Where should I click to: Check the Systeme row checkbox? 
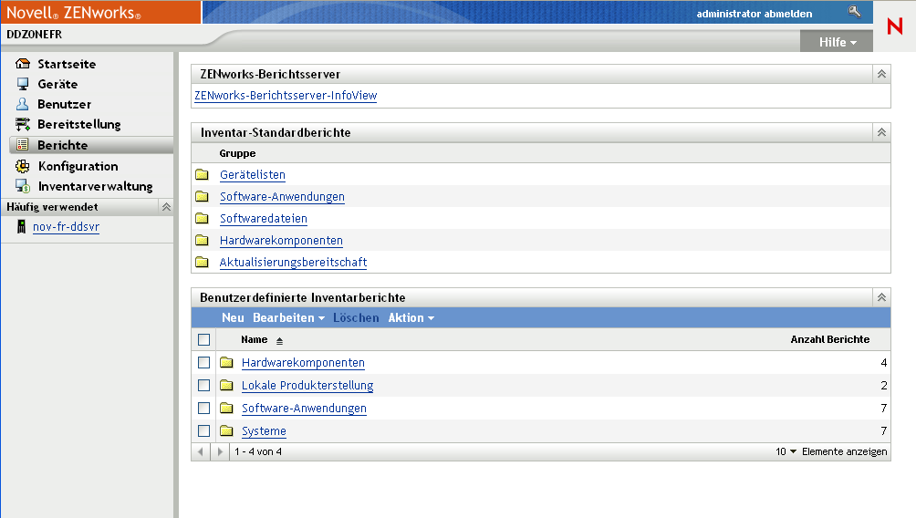(x=203, y=431)
